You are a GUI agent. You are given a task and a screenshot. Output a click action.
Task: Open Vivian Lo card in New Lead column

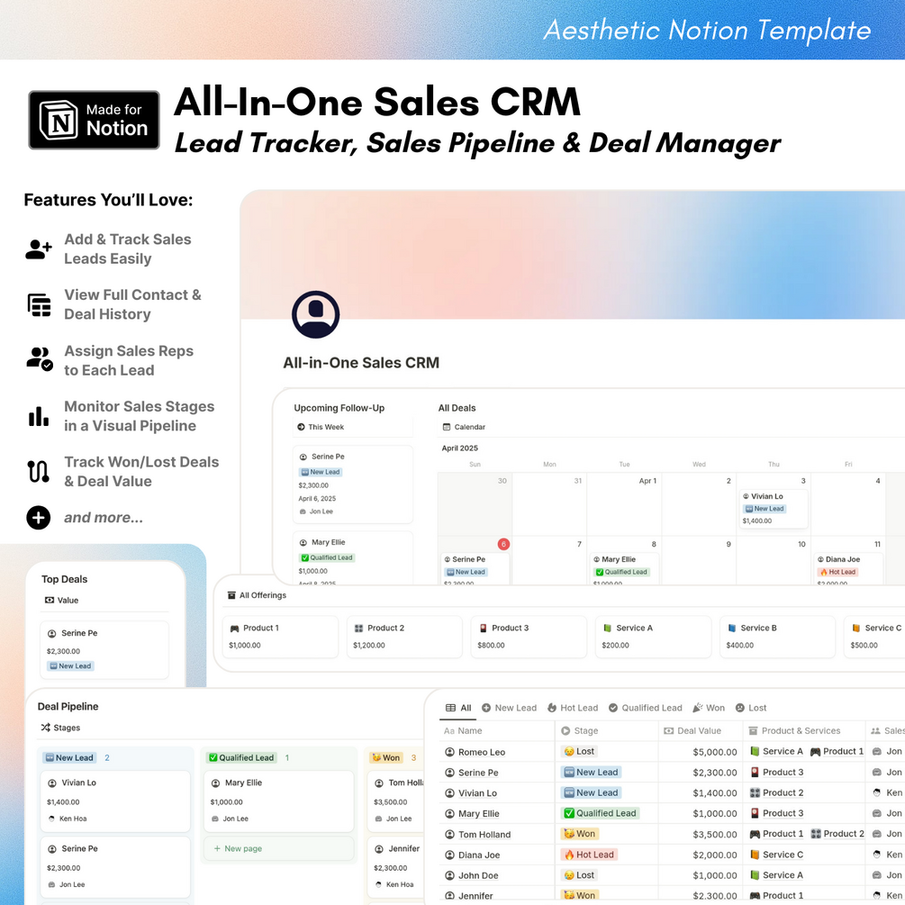(115, 801)
